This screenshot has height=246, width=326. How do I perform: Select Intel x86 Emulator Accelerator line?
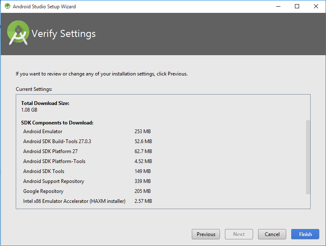[x=74, y=201]
